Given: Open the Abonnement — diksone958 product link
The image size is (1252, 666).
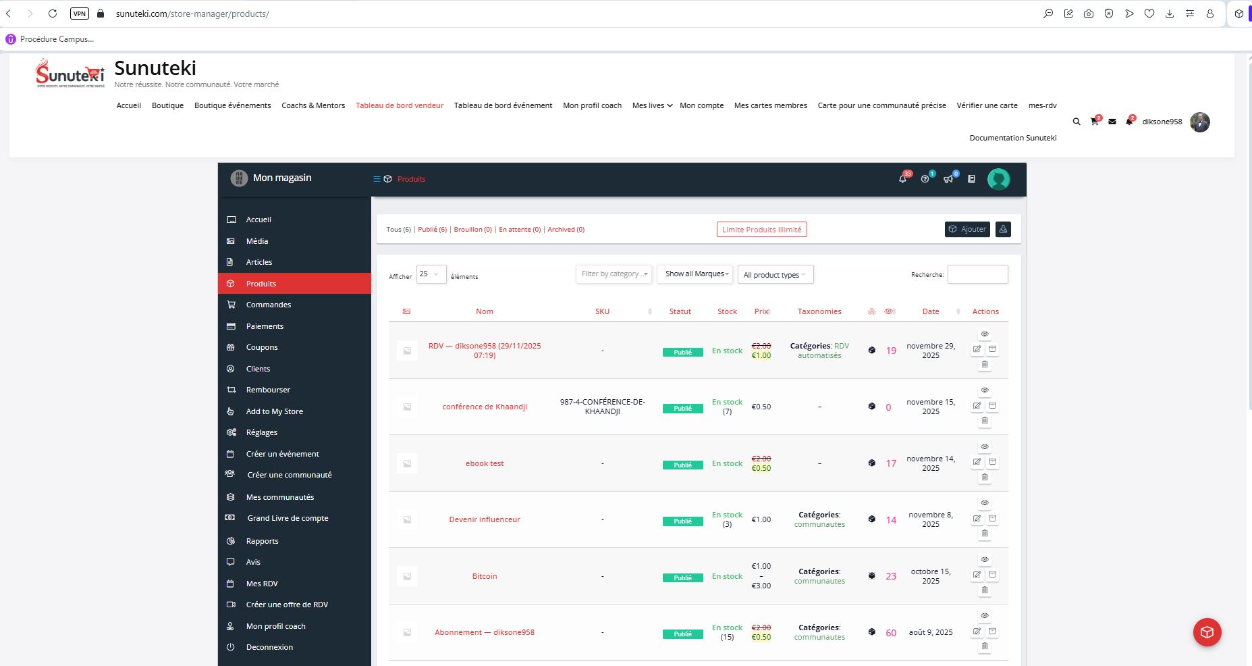Looking at the screenshot, I should tap(484, 632).
